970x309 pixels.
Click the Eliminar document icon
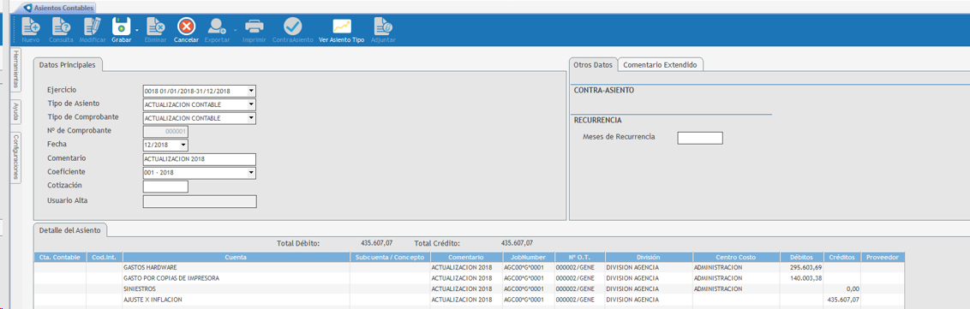point(155,26)
